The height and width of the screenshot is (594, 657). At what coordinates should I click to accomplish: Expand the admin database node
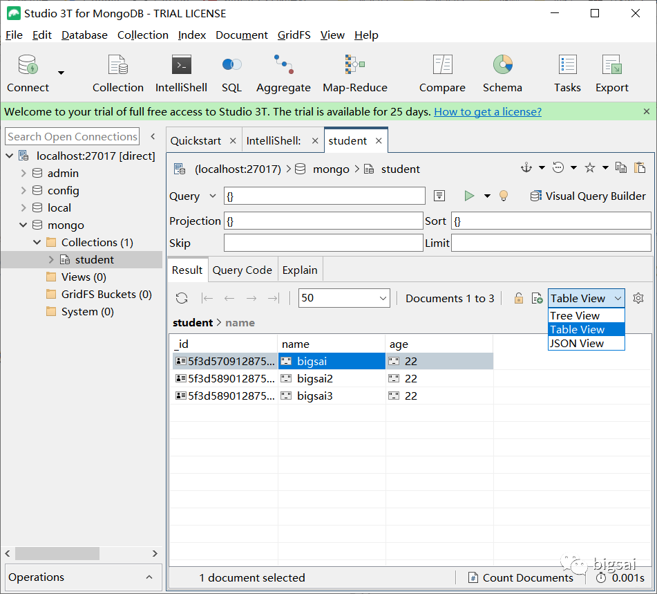coord(23,174)
